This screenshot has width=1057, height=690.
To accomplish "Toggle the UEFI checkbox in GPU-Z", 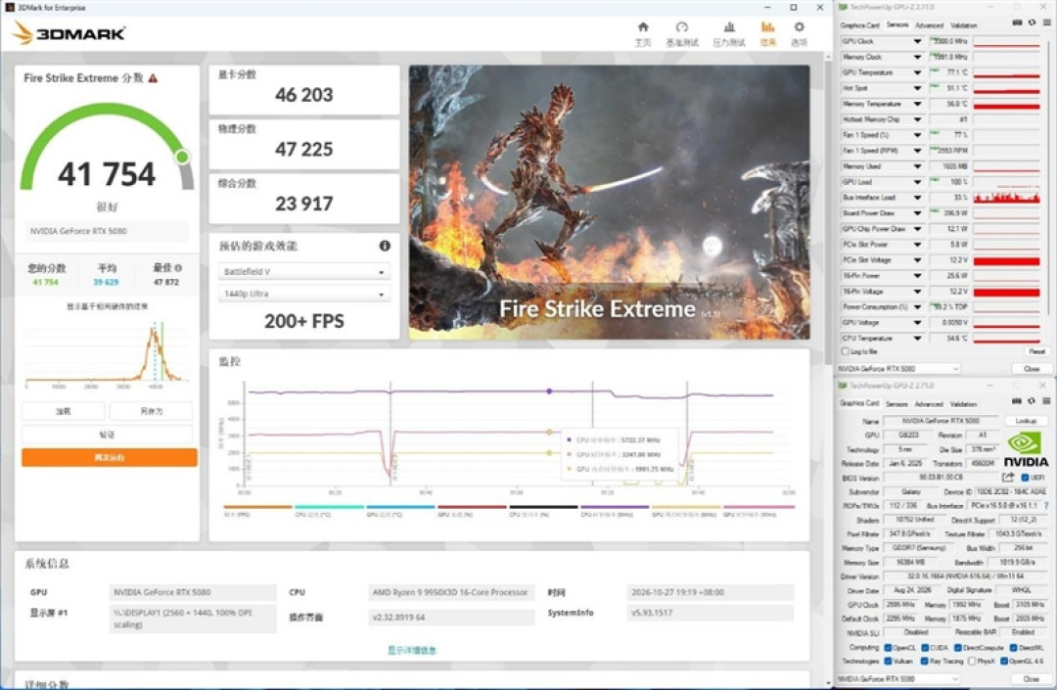I will point(1025,478).
